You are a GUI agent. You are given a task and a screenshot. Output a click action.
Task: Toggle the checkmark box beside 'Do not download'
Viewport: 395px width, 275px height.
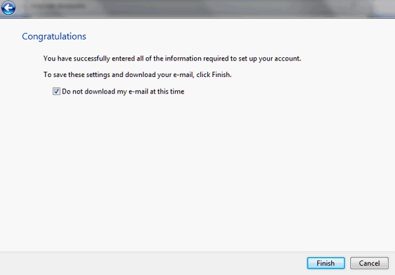click(57, 91)
